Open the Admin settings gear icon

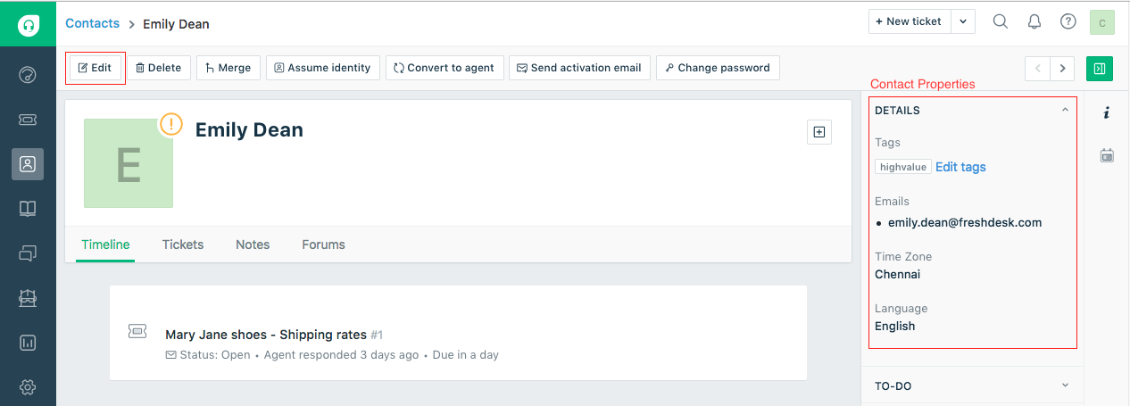tap(28, 387)
